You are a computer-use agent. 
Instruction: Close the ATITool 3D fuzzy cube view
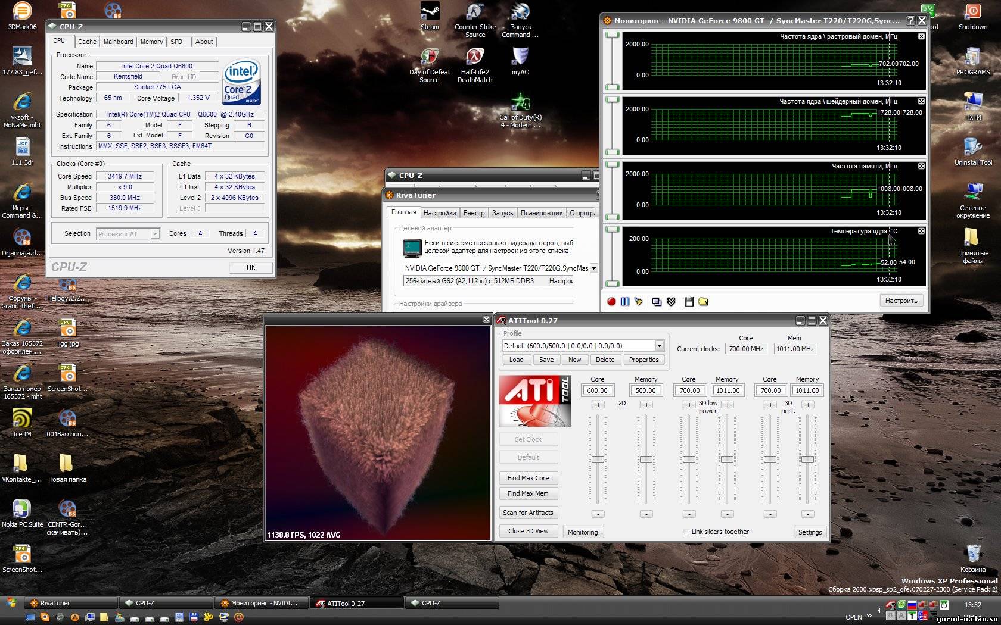click(x=486, y=320)
